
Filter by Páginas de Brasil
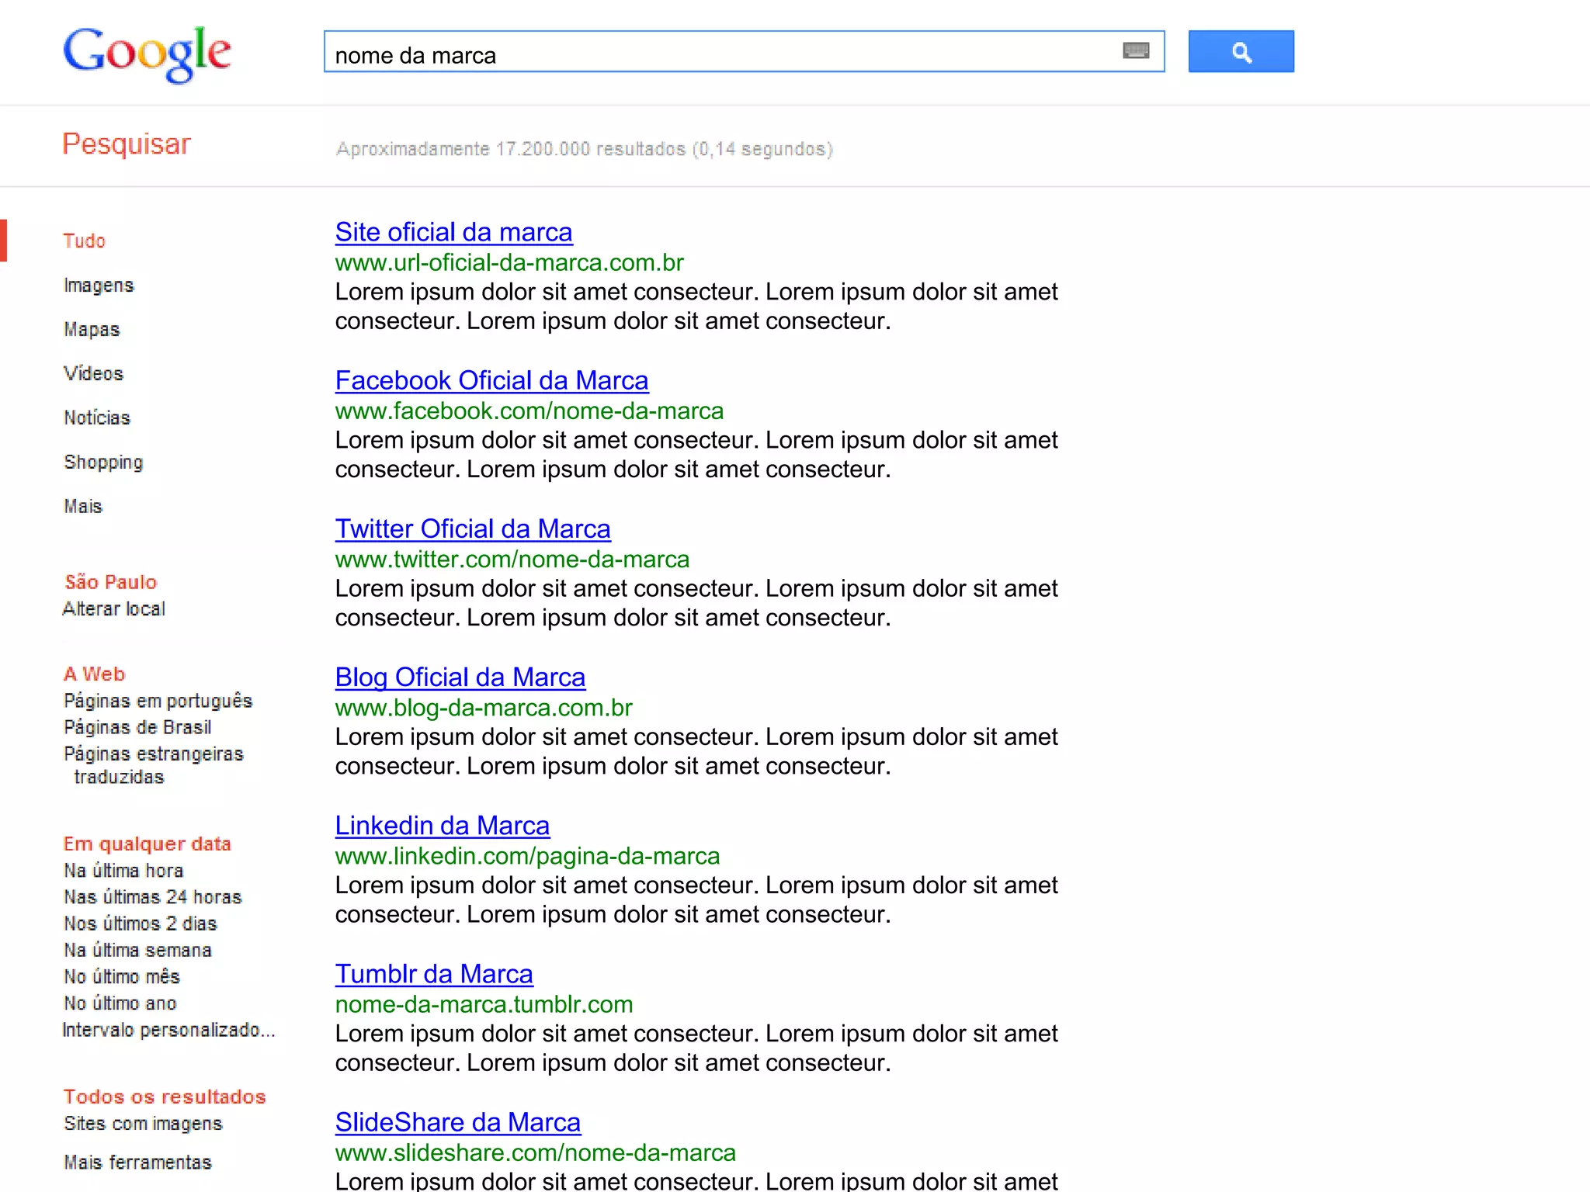[137, 728]
